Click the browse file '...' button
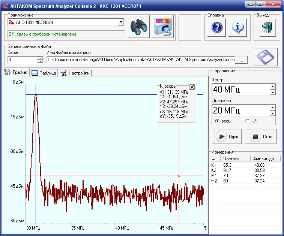The height and width of the screenshot is (236, 284). click(241, 60)
